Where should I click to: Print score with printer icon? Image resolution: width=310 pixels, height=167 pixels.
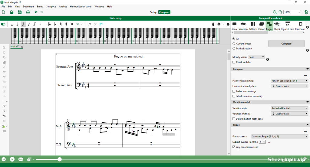pyautogui.click(x=28, y=12)
